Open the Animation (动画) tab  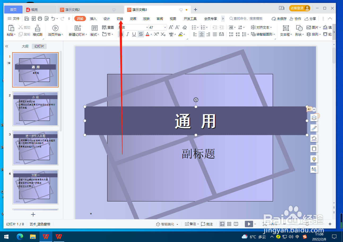click(133, 19)
